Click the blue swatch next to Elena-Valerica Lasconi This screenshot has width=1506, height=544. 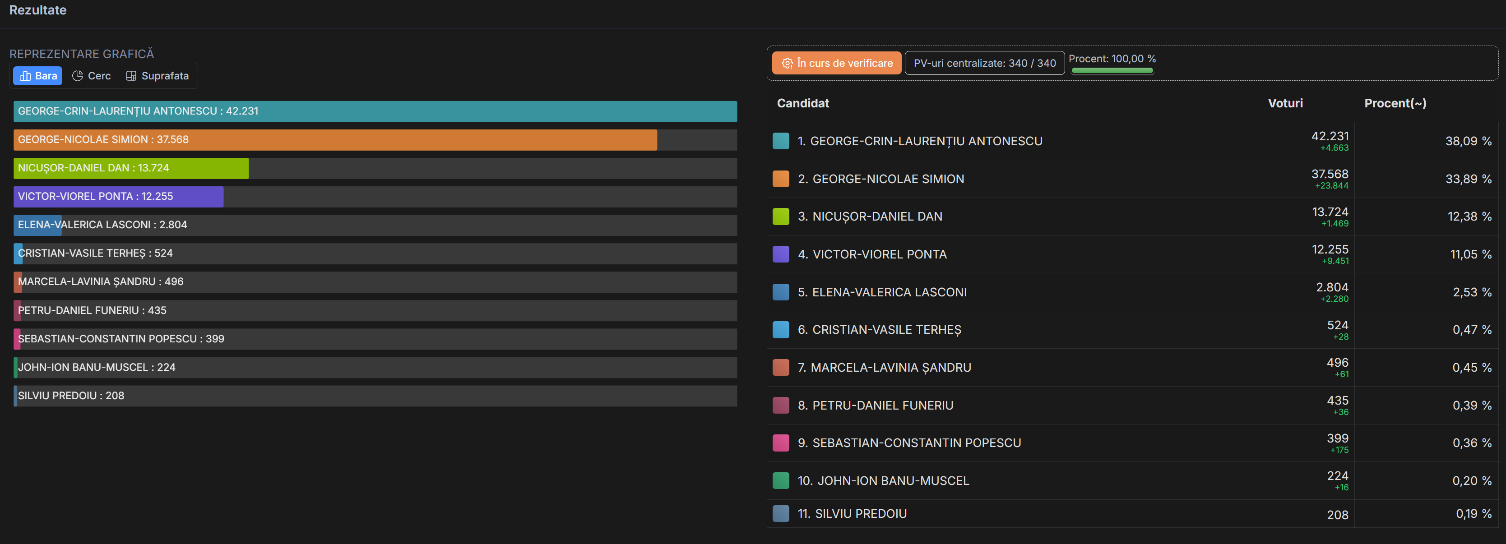[781, 292]
